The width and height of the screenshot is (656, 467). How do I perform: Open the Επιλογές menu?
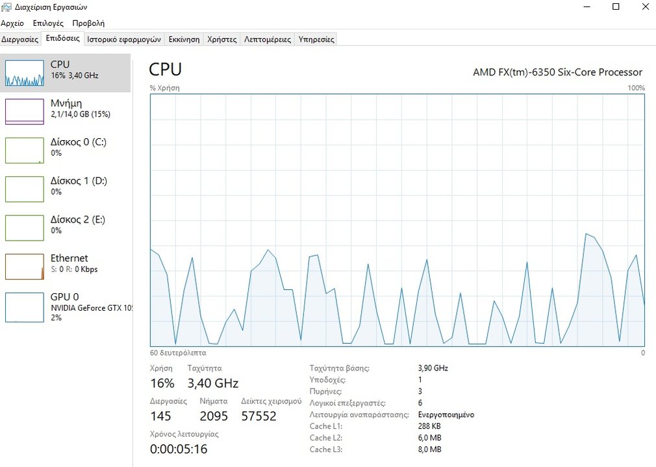pos(47,23)
